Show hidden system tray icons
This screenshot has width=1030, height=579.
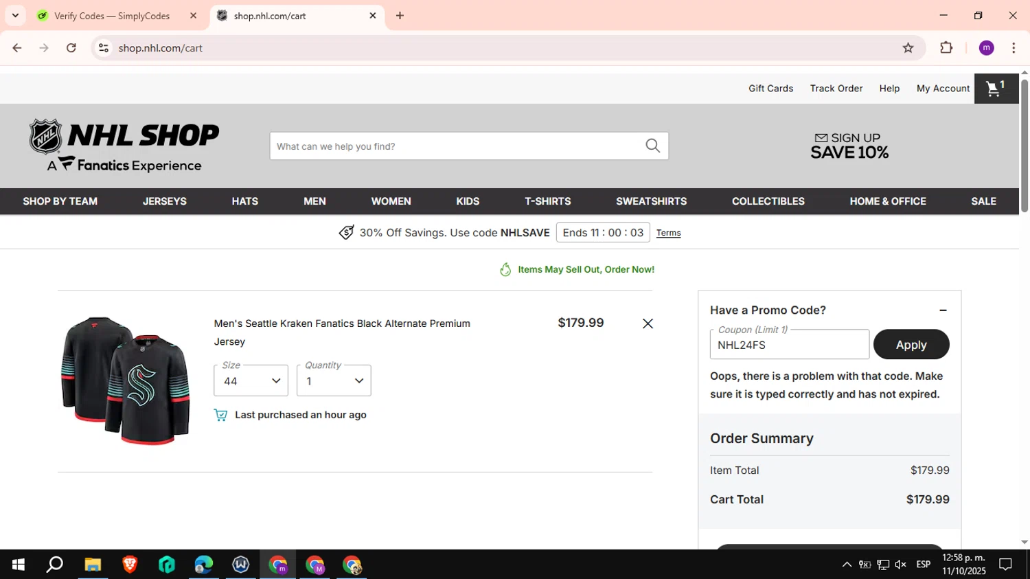(x=847, y=565)
